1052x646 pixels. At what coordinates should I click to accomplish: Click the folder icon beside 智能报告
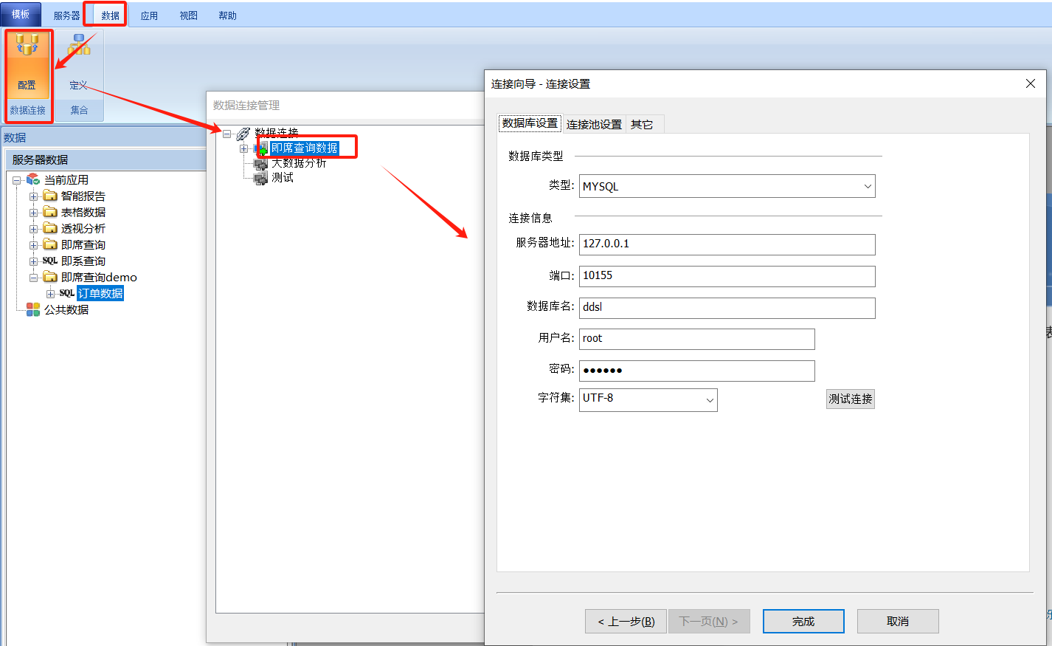(50, 196)
